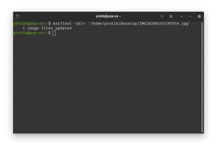217x148 pixels.
Task: Click the '1 image files updated' output
Action: pyautogui.click(x=47, y=28)
